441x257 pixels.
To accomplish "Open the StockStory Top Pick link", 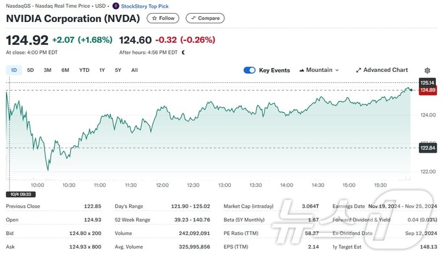I will tap(145, 6).
